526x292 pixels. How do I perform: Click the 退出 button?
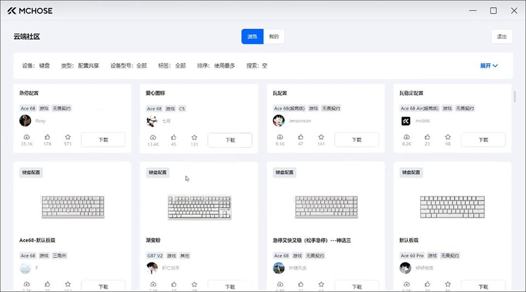click(502, 37)
